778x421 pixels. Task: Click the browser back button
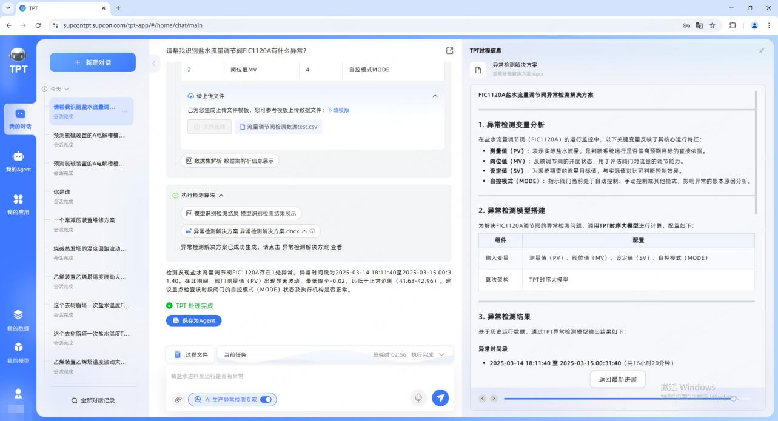[x=9, y=25]
